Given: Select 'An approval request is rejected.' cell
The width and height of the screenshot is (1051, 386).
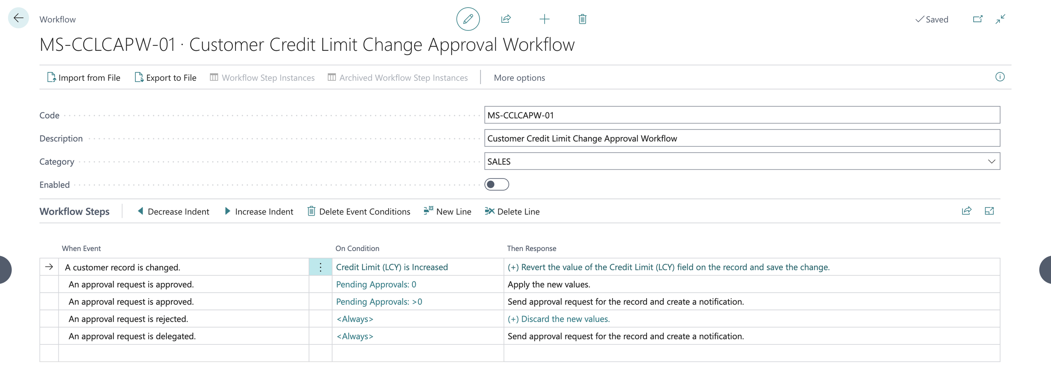Looking at the screenshot, I should 184,319.
